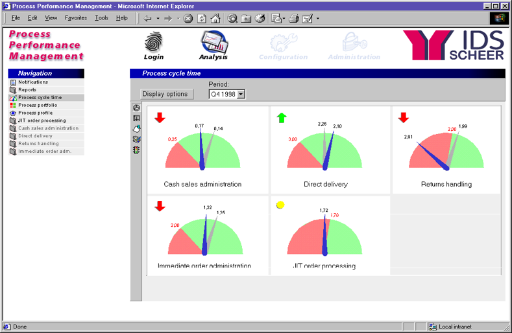Viewport: 512px width, 333px height.
Task: Expand the Back button history arrow
Action: pos(158,19)
